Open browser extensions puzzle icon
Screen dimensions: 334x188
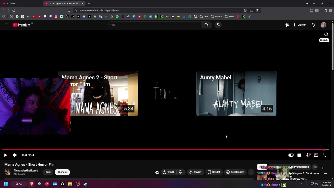point(312,10)
